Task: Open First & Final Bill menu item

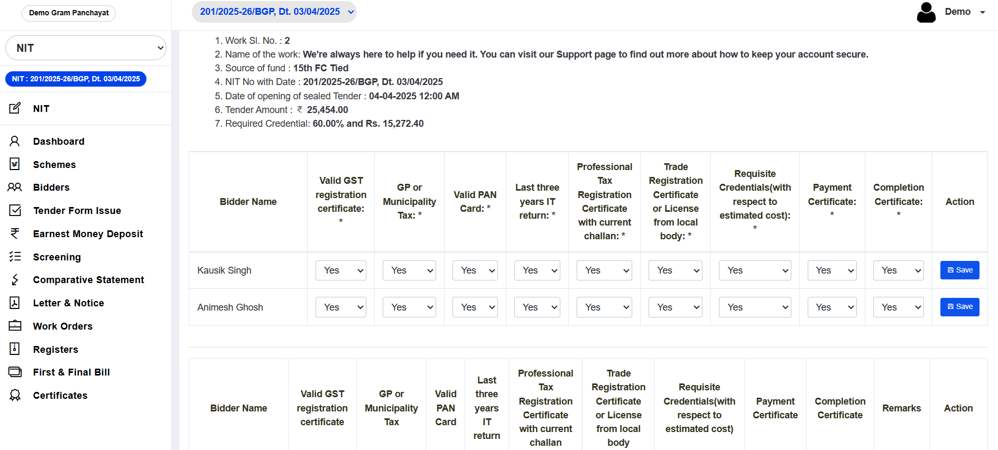Action: click(x=71, y=372)
